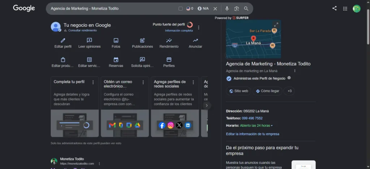The width and height of the screenshot is (370, 169).
Task: Click the search magnifier icon
Action: (x=246, y=9)
